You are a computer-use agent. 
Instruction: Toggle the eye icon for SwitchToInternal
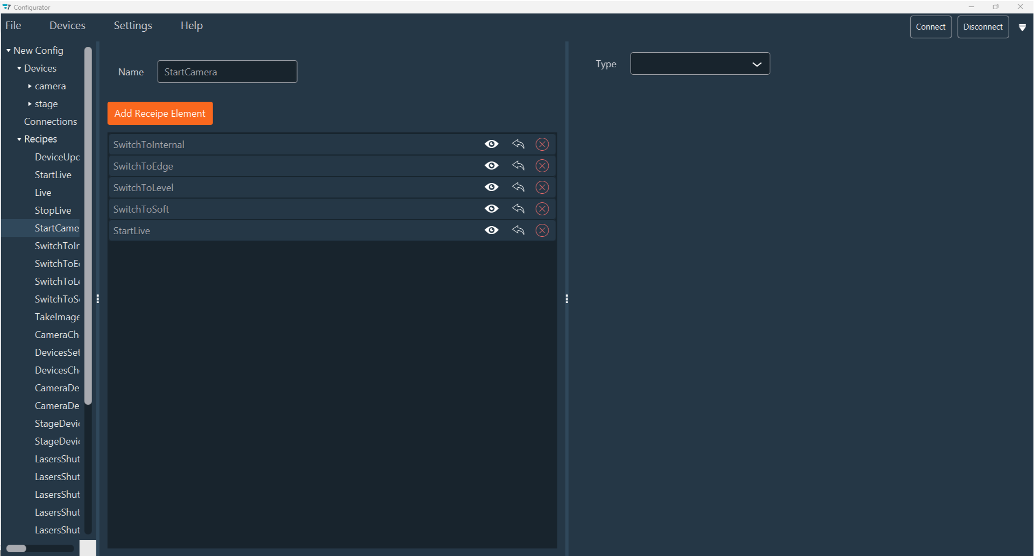pyautogui.click(x=491, y=144)
